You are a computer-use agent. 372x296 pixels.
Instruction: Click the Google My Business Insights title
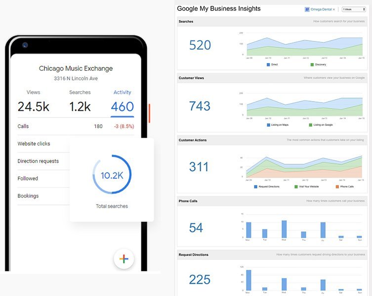click(x=219, y=9)
